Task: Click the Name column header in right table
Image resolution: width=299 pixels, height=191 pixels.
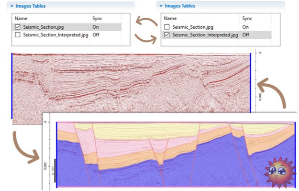Action: [x=170, y=19]
